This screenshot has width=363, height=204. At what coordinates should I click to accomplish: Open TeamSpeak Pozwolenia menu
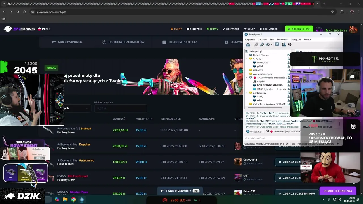[x=282, y=39]
